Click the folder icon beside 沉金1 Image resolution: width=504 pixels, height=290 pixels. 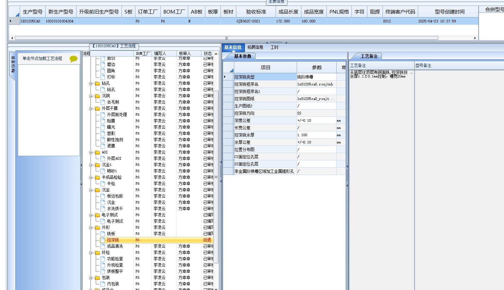point(97,165)
